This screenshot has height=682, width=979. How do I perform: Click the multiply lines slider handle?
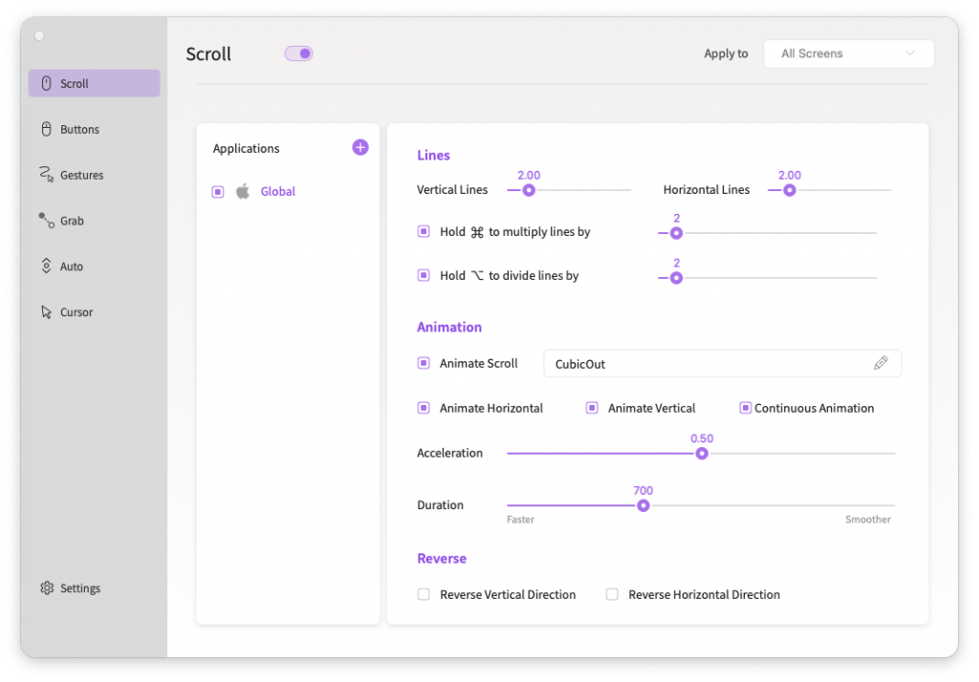pos(676,233)
